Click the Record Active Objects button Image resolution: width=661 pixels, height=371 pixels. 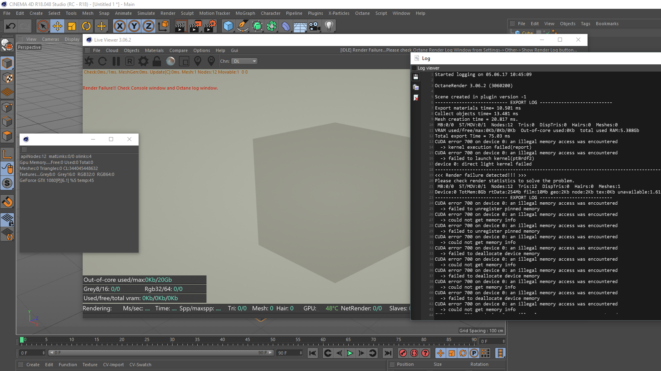403,353
